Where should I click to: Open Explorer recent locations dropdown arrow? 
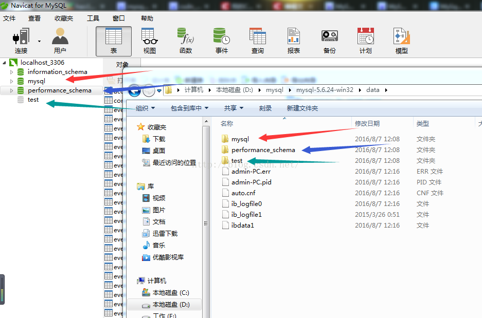[159, 90]
